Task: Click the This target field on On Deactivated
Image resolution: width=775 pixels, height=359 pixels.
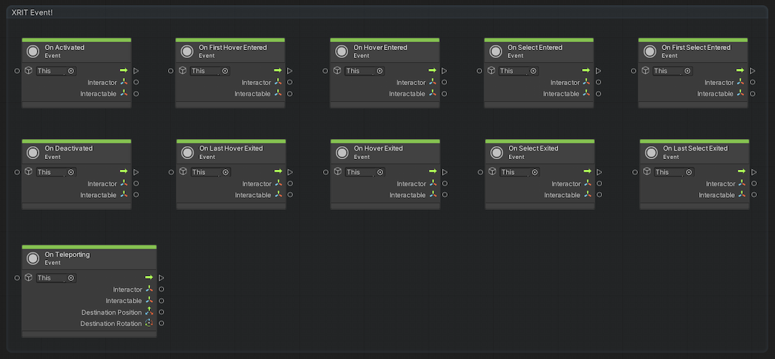Action: [x=50, y=172]
